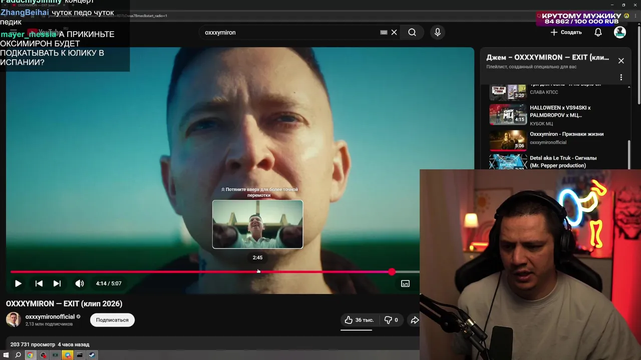Play HALLOWEEN x VS94SKI playlist item
The height and width of the screenshot is (360, 641).
pos(559,115)
